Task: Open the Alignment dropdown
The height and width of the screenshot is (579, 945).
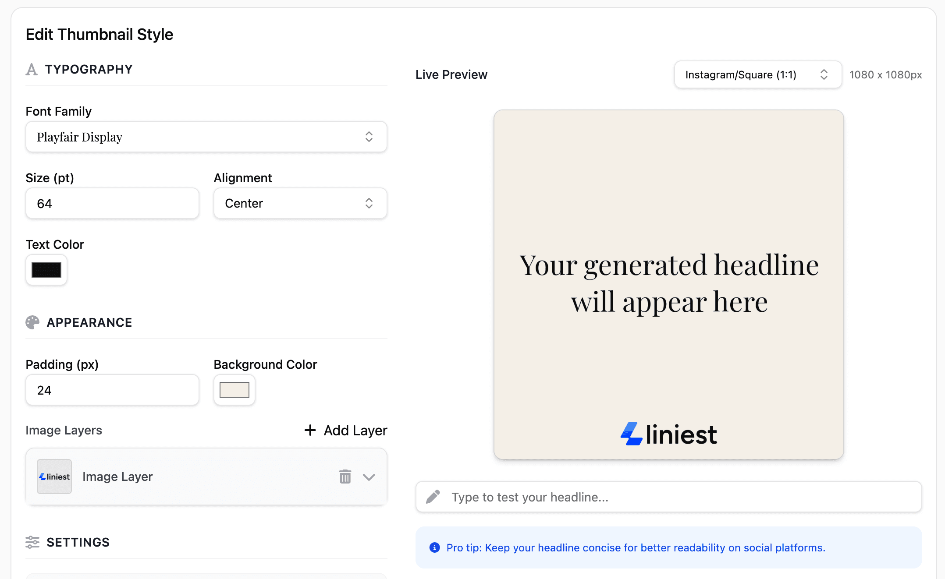Action: 300,203
